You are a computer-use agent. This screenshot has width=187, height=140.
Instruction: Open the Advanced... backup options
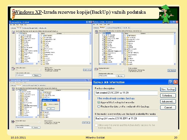pos(168,102)
